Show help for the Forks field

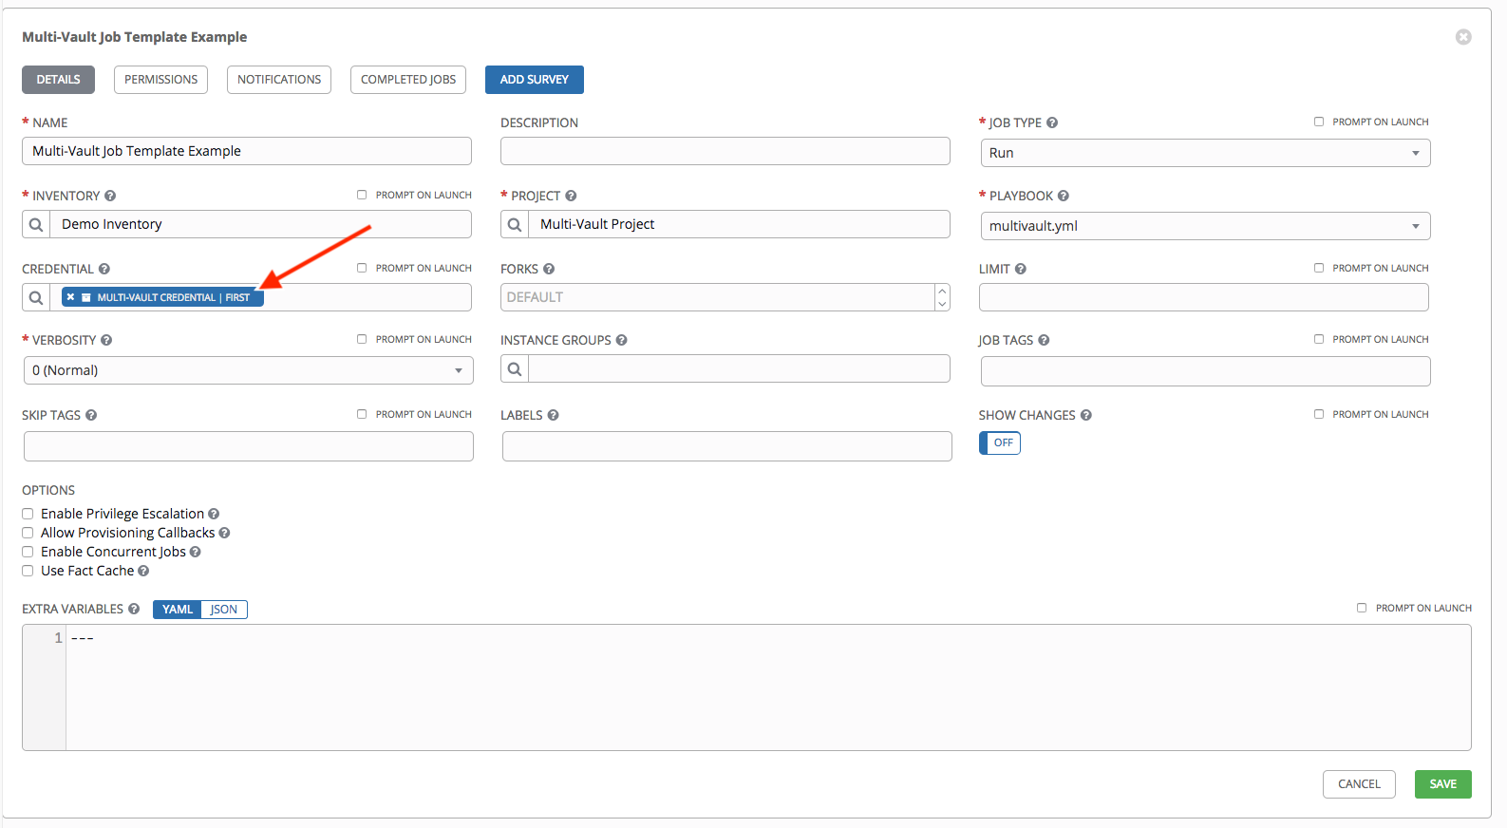[549, 269]
